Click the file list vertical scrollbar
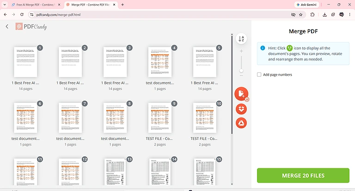Viewport: 355px width, 191px height. [232, 85]
